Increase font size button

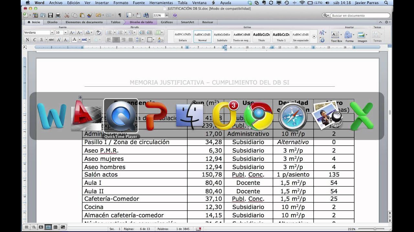click(x=71, y=33)
